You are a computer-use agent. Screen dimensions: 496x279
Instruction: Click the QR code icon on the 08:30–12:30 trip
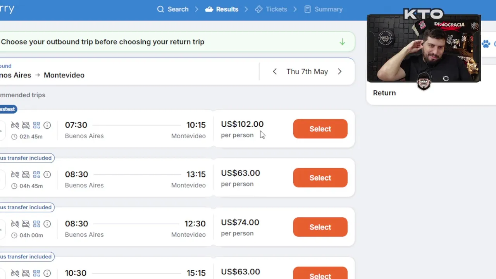point(36,224)
